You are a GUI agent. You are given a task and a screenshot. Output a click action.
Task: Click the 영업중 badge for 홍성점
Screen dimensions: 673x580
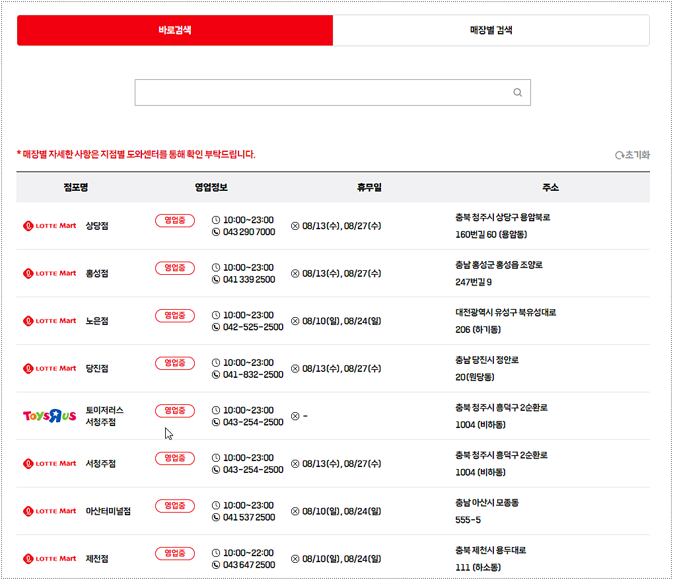(174, 268)
